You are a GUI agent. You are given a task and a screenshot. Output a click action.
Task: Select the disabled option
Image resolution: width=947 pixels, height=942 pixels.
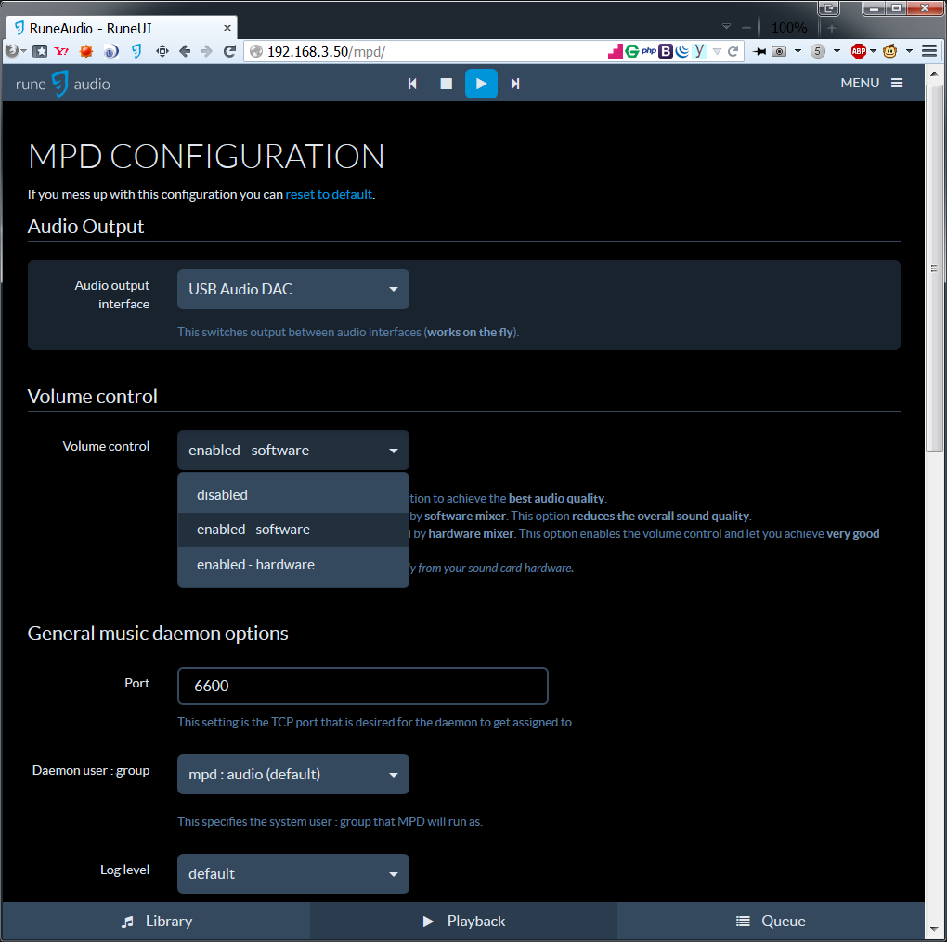click(x=292, y=495)
